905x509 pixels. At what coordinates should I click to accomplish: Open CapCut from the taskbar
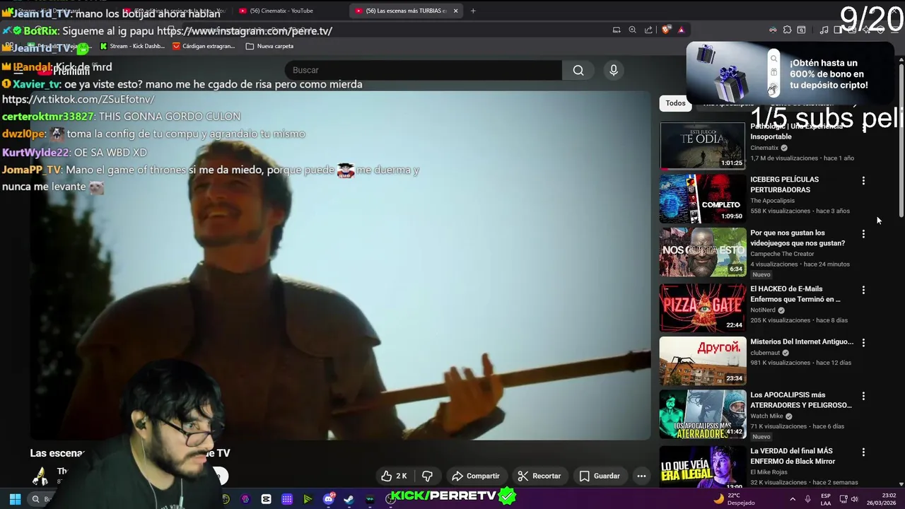click(266, 499)
